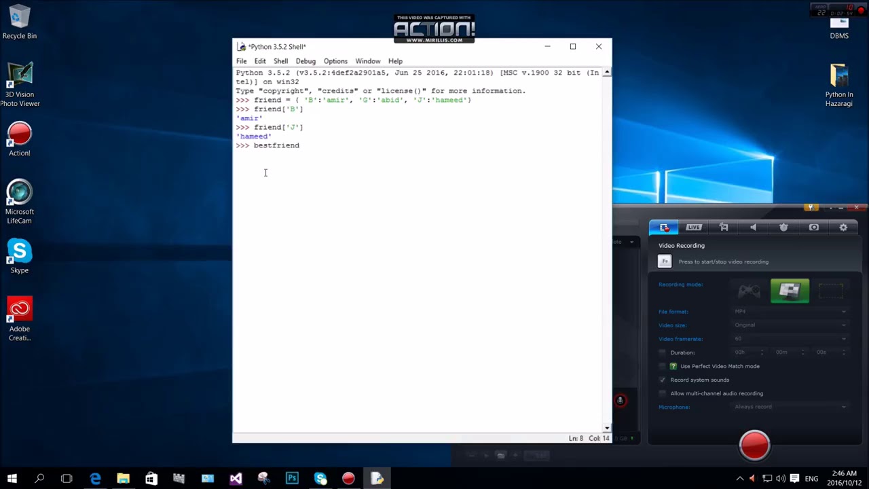The width and height of the screenshot is (869, 489).
Task: Open the Skype desktop shortcut
Action: pyautogui.click(x=20, y=256)
